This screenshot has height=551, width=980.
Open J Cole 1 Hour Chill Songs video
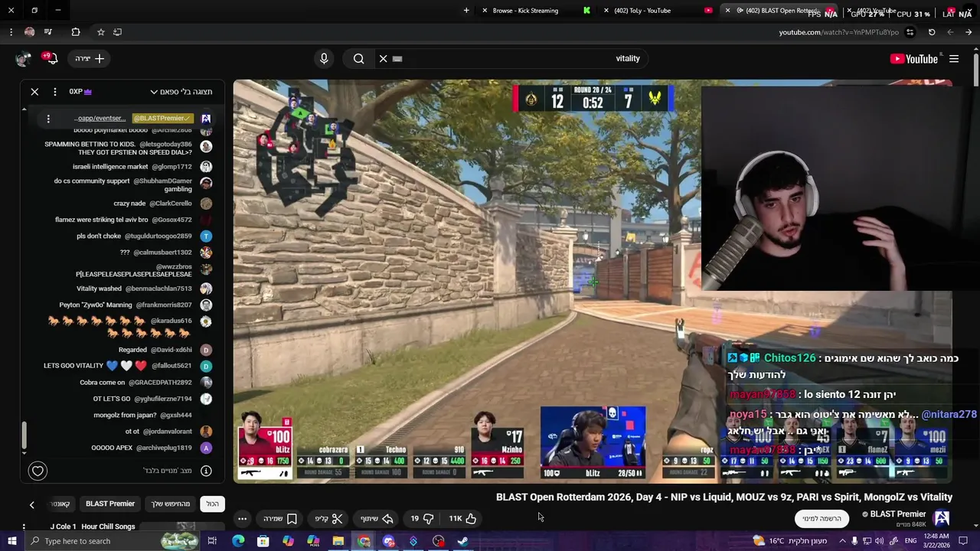click(93, 527)
